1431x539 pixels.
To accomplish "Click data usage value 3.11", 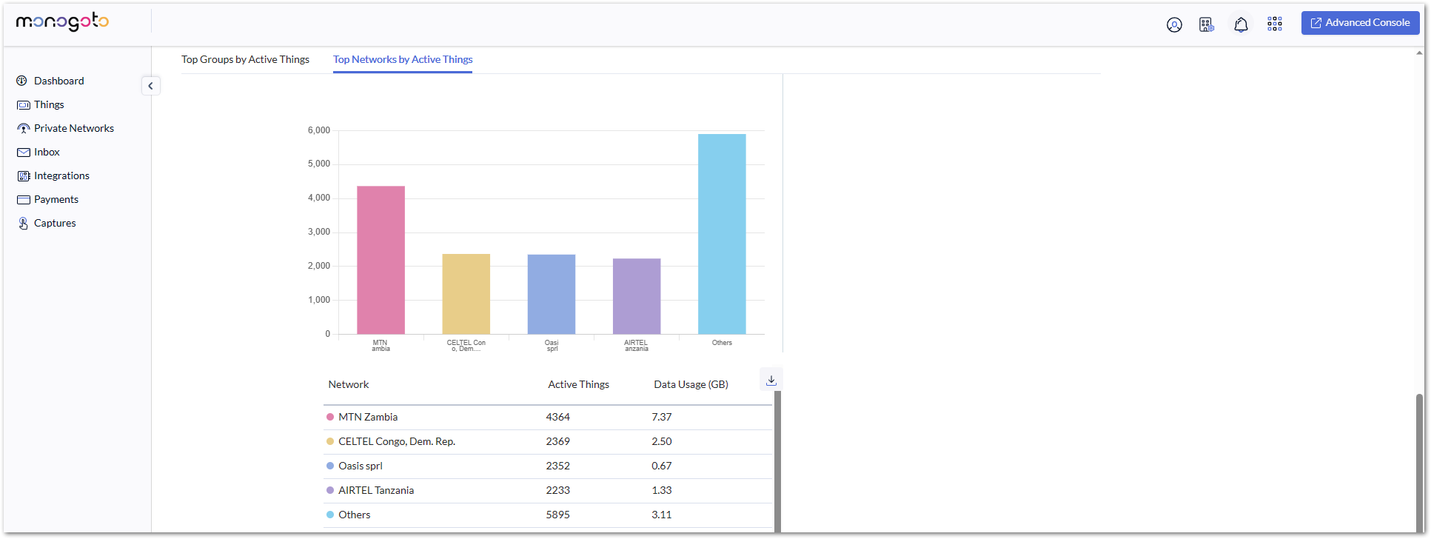I will coord(662,515).
